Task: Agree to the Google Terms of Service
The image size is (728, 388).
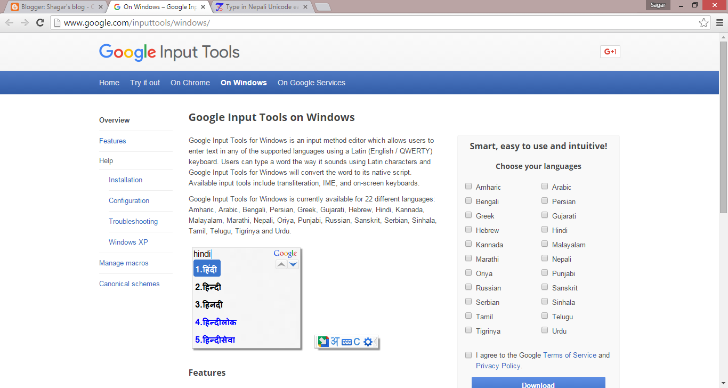Action: (468, 354)
